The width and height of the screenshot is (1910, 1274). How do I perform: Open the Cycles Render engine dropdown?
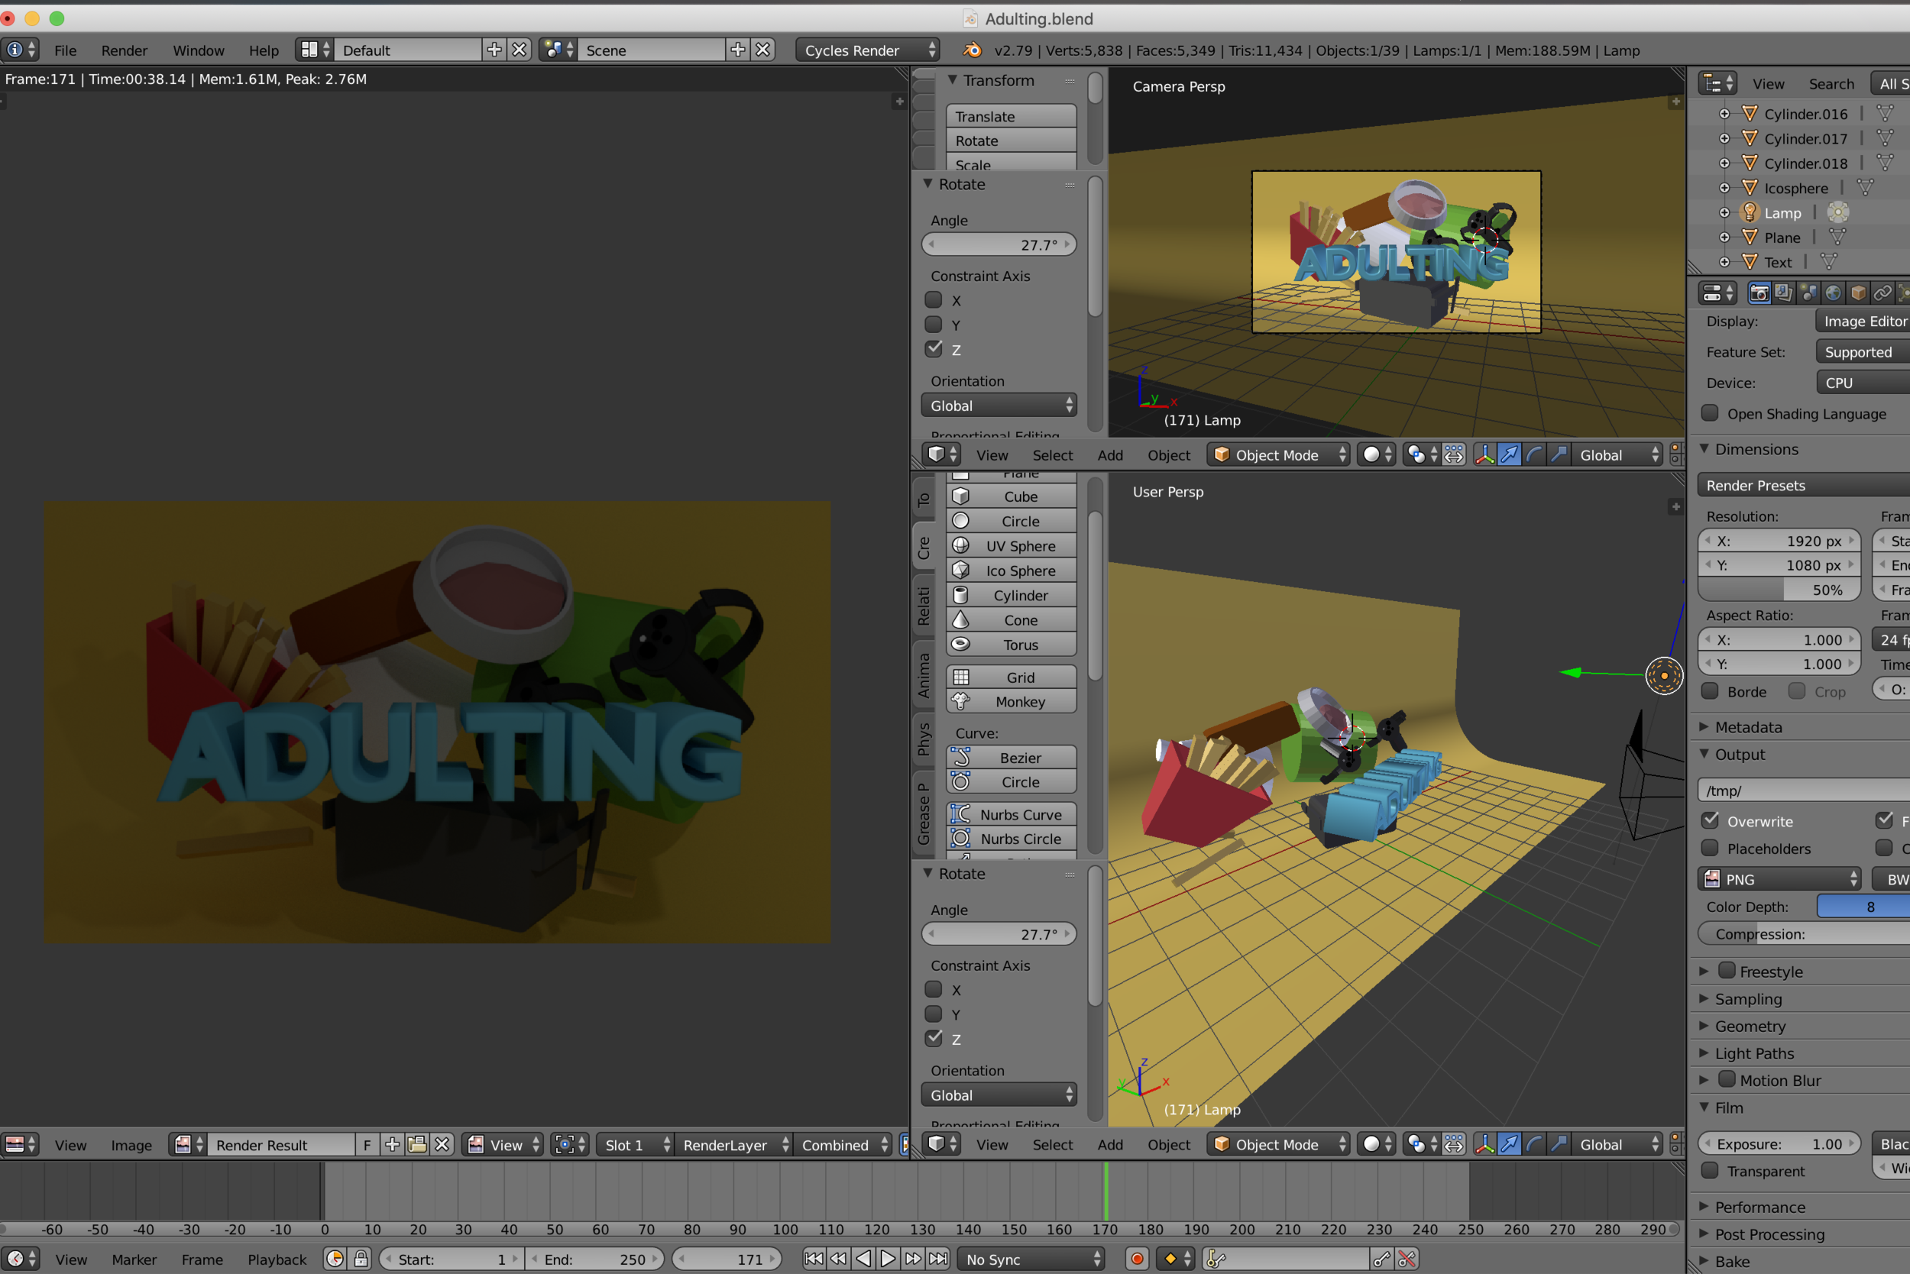coord(867,50)
